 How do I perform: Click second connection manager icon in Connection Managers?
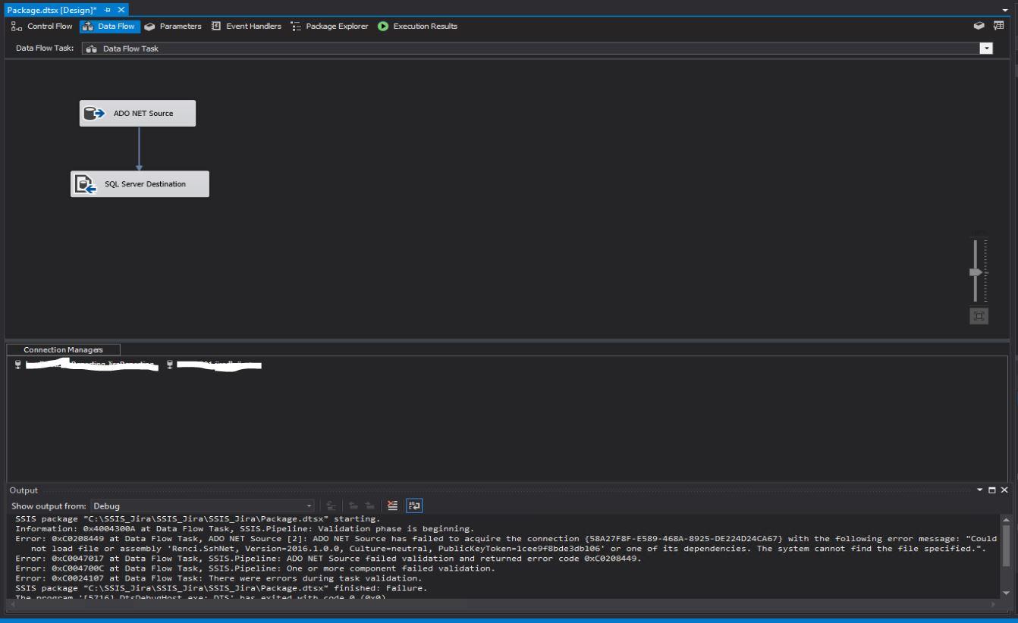(x=170, y=365)
